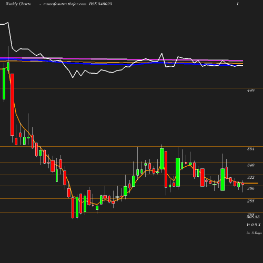The height and width of the screenshot is (263, 263).
Task: Click the 308.85 last price value
Action: coord(253,217)
